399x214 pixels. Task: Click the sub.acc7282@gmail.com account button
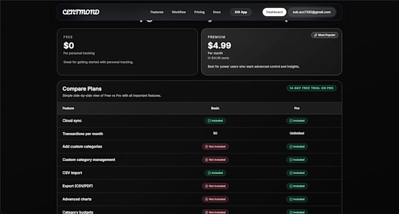pos(312,12)
